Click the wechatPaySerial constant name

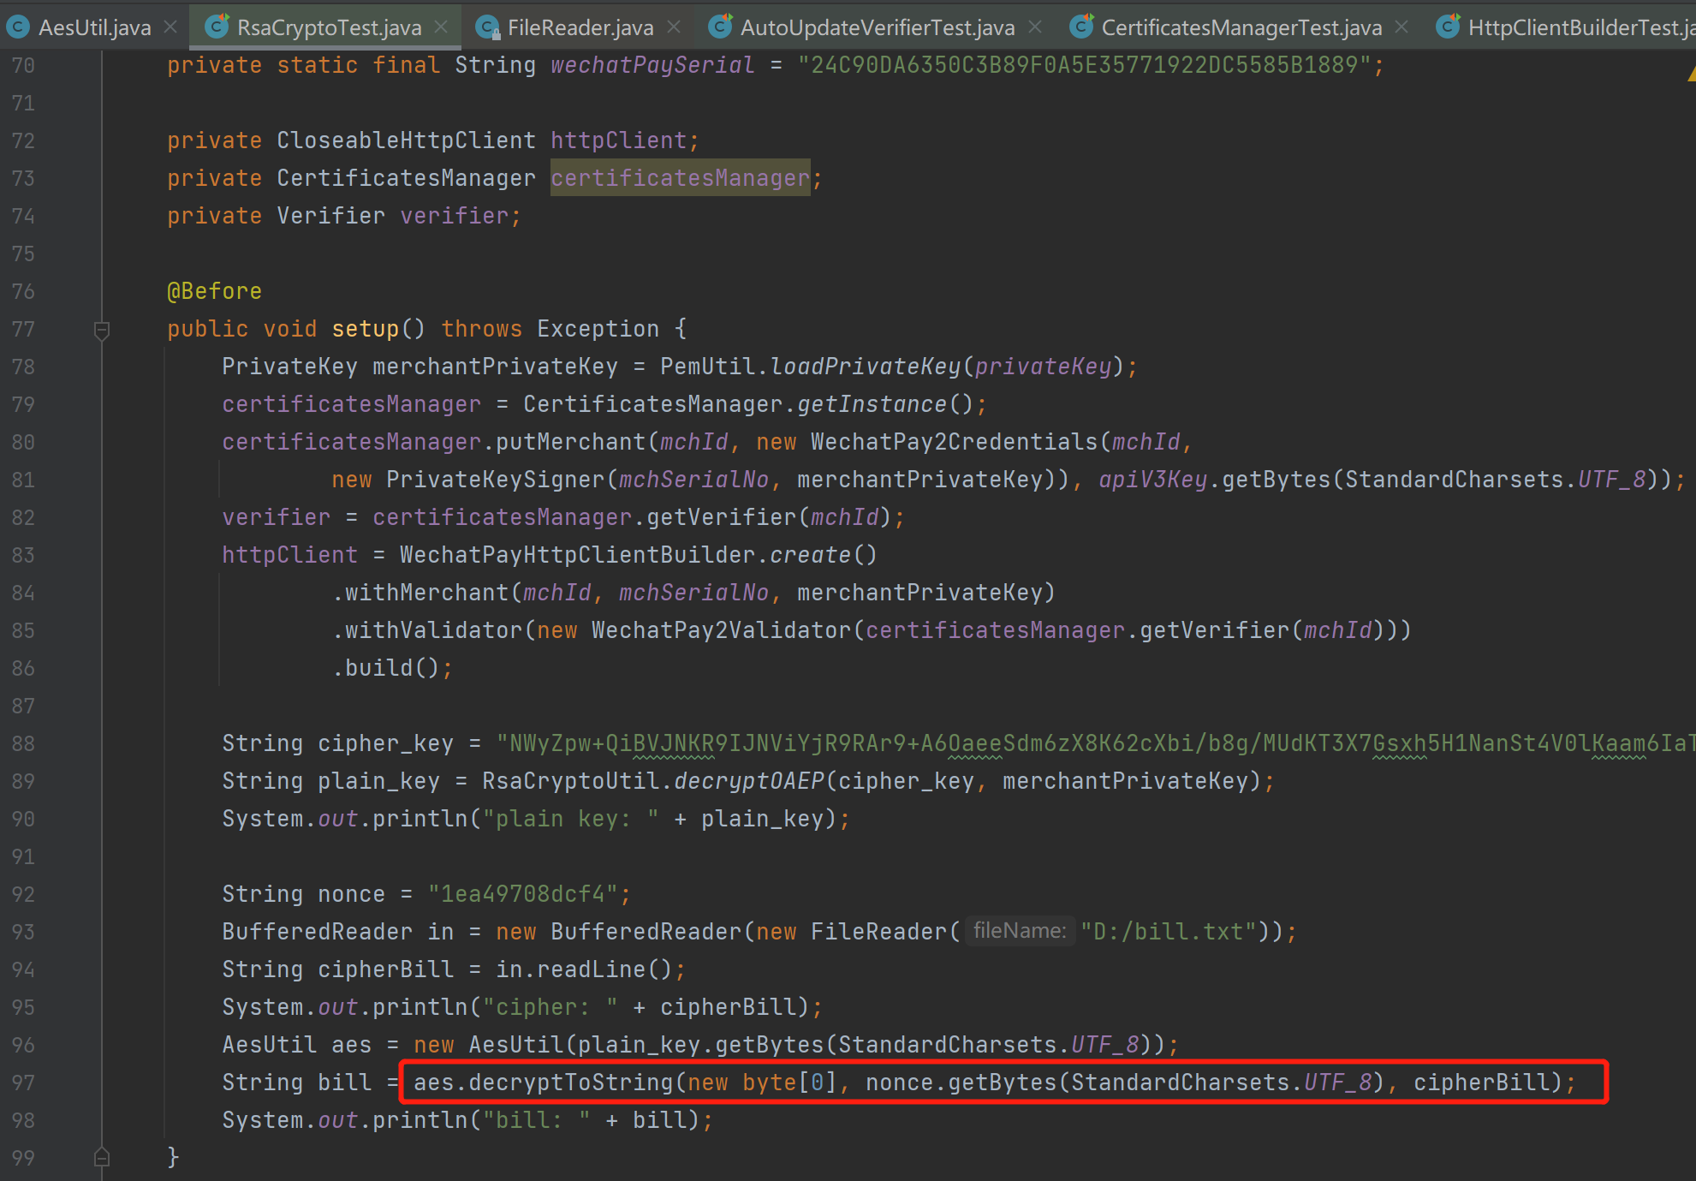(652, 65)
